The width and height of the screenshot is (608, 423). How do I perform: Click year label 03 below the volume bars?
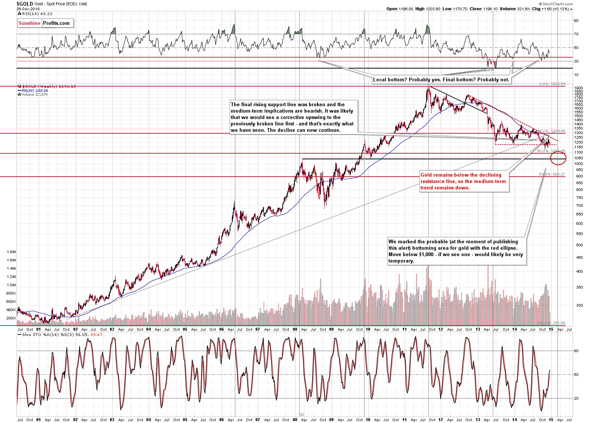(112, 329)
